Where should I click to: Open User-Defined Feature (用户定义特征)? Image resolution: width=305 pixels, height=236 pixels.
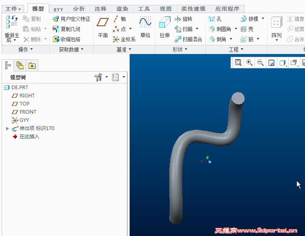(72, 19)
